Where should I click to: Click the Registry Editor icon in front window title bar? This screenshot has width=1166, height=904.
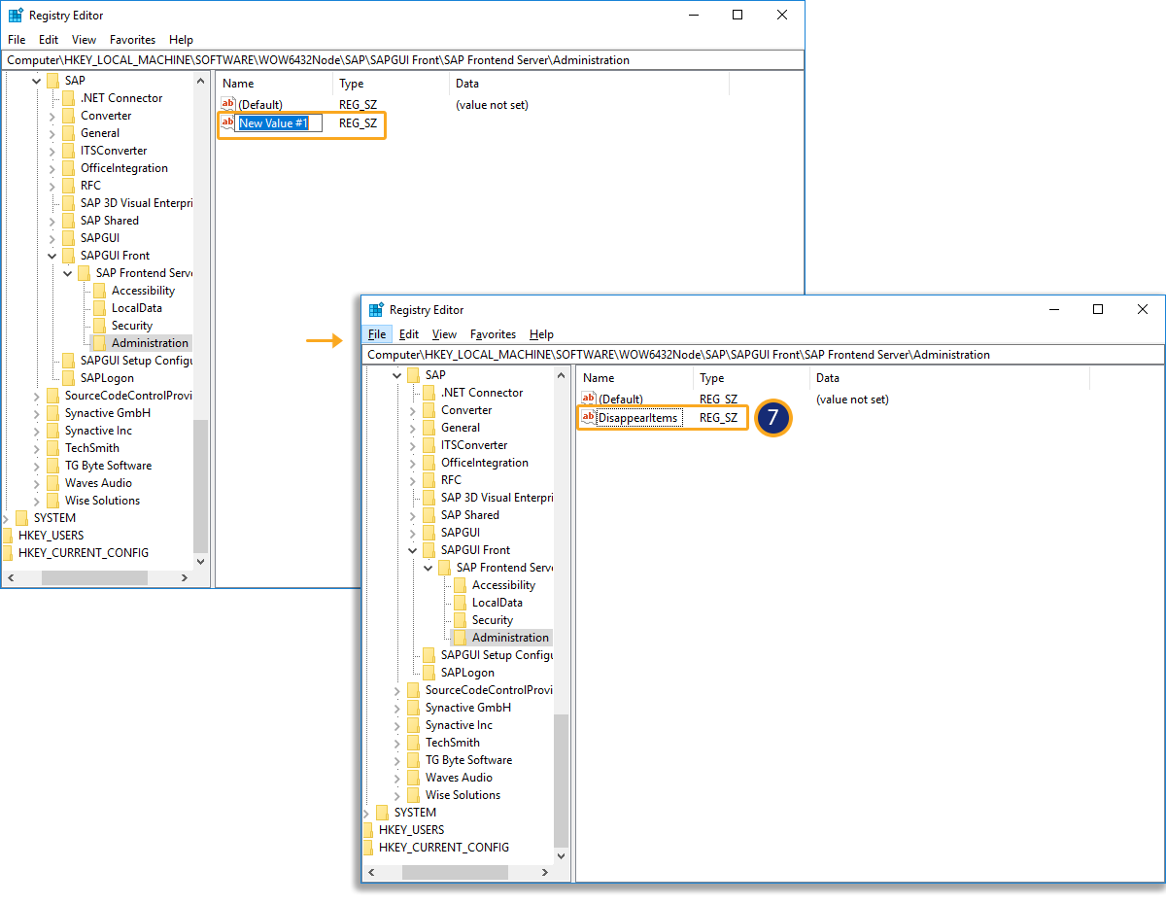point(376,310)
